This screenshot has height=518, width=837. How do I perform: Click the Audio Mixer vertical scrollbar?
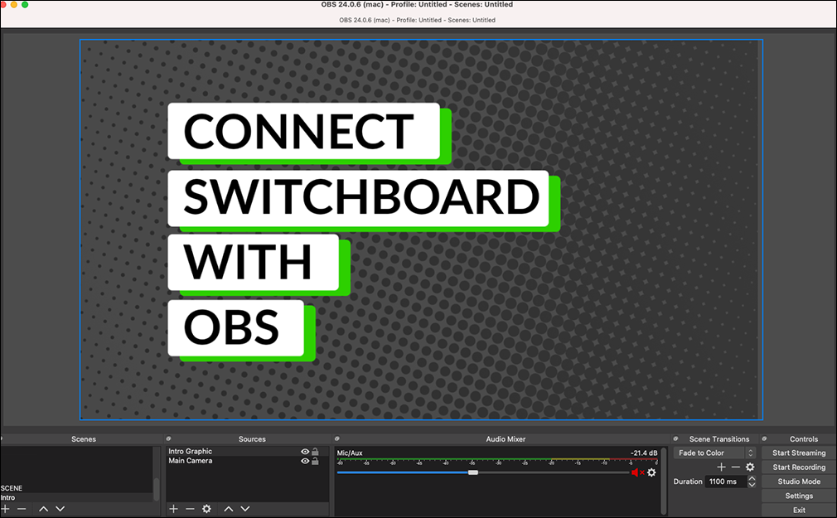(664, 481)
